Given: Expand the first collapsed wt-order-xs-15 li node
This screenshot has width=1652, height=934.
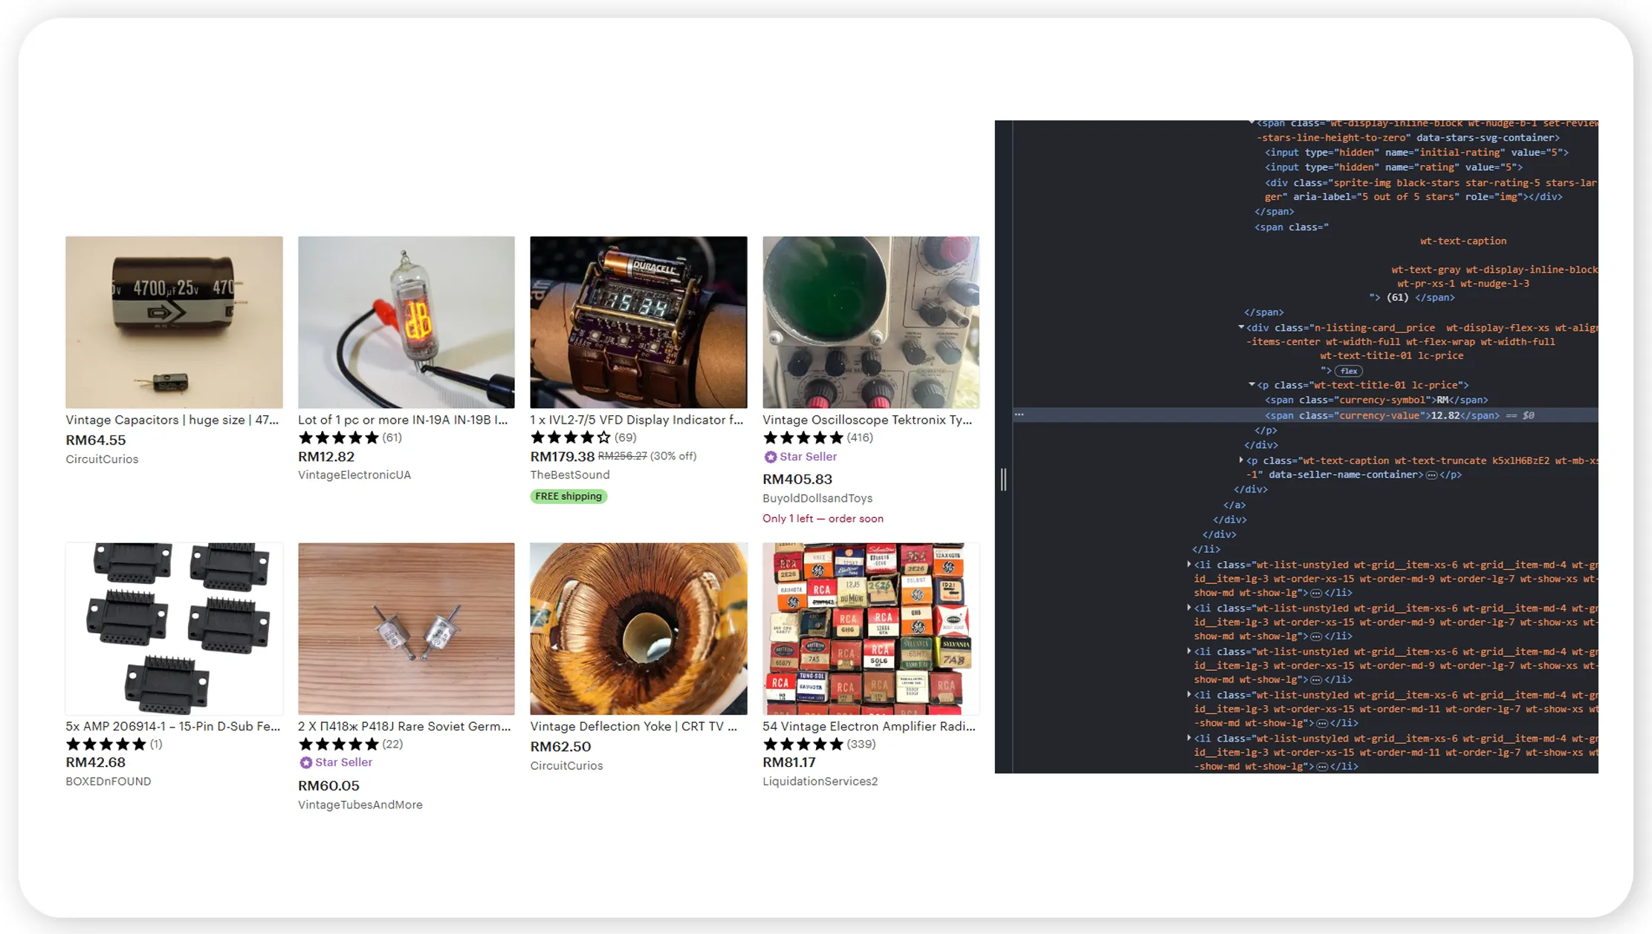Looking at the screenshot, I should click(x=1189, y=565).
